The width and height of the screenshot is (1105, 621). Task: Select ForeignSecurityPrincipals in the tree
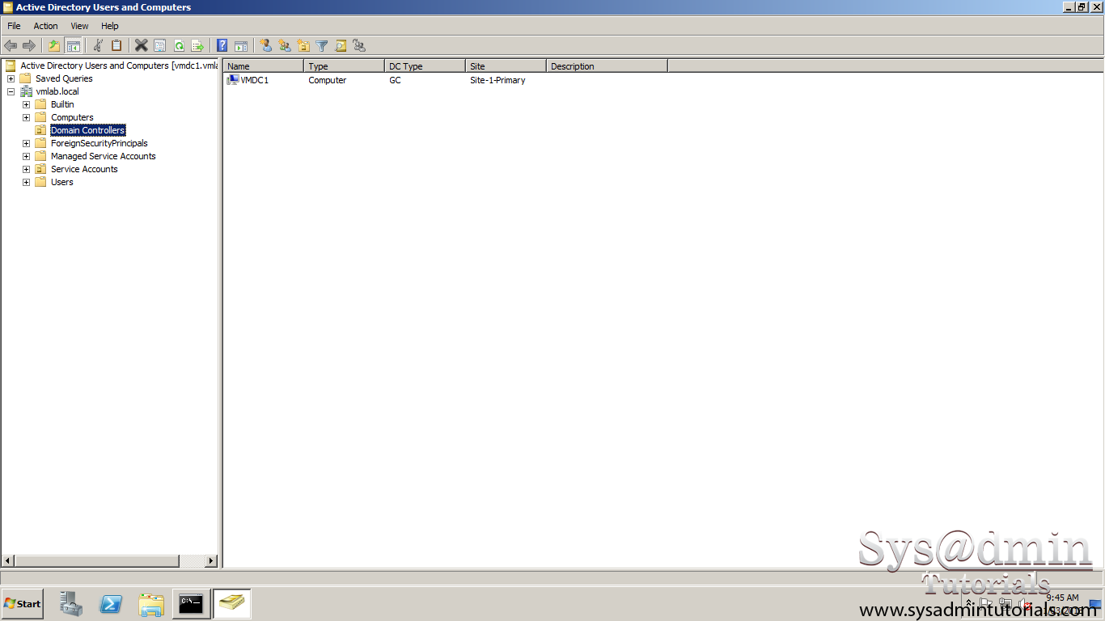(99, 143)
